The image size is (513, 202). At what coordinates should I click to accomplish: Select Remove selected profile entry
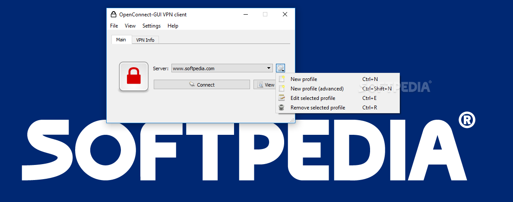338,107
